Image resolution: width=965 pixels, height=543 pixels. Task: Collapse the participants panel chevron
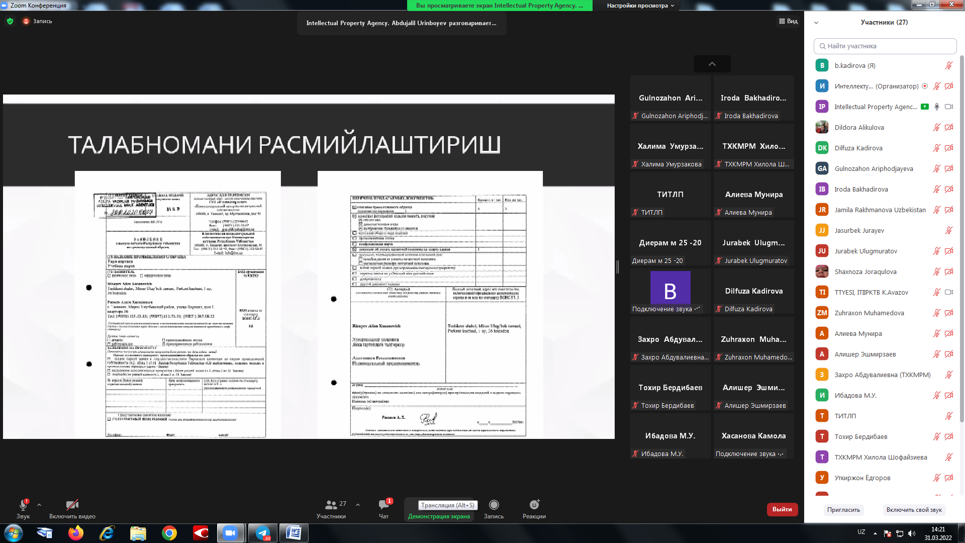click(x=816, y=23)
